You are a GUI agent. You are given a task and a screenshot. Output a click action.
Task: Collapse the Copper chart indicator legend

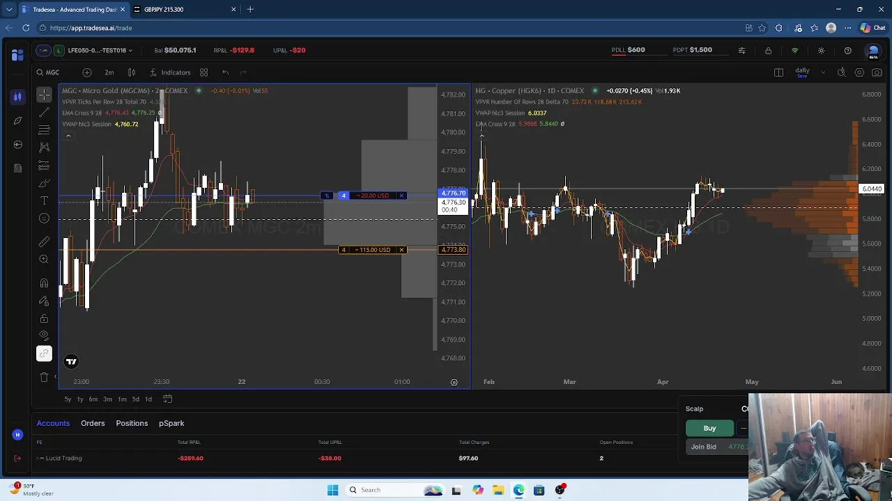pyautogui.click(x=482, y=136)
